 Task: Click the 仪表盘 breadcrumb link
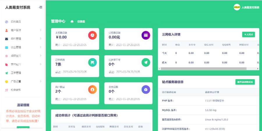(81, 22)
